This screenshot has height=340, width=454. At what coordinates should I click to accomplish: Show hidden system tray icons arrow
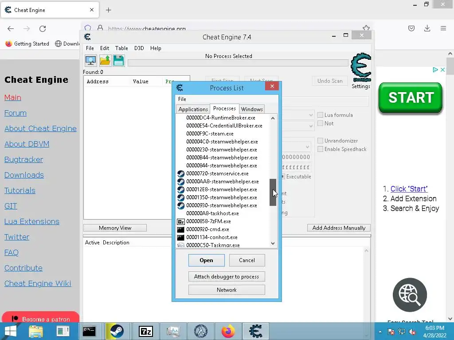(380, 332)
